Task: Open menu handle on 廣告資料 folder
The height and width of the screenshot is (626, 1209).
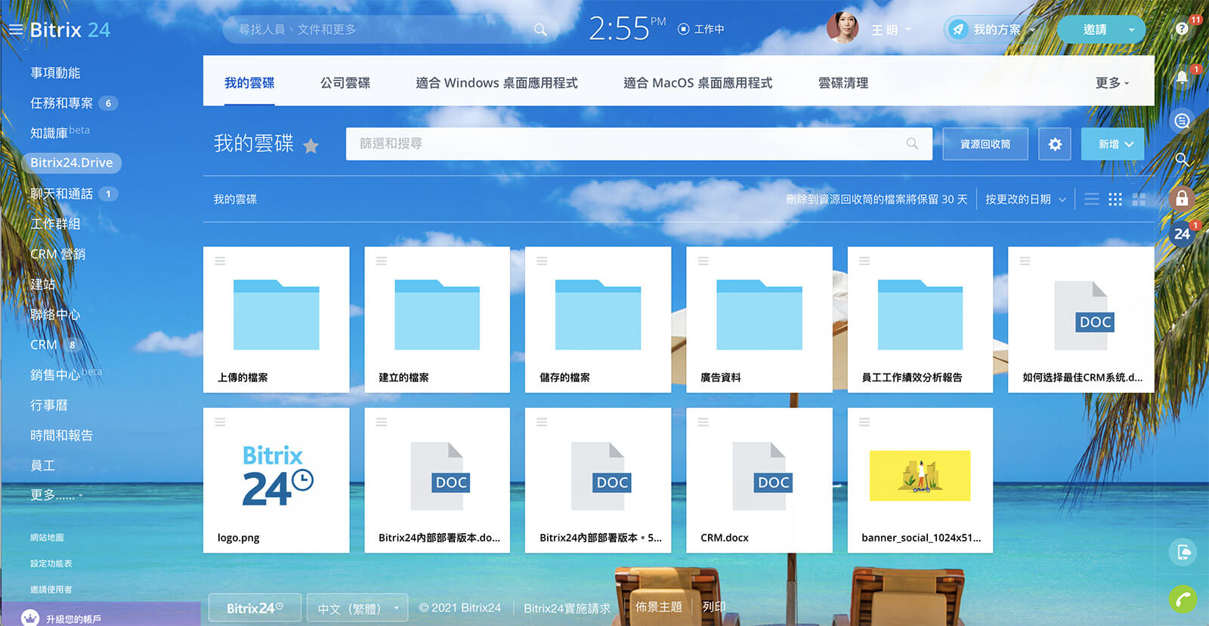Action: click(703, 261)
